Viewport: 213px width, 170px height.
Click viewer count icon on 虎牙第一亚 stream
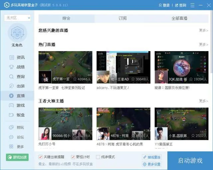click(x=75, y=79)
